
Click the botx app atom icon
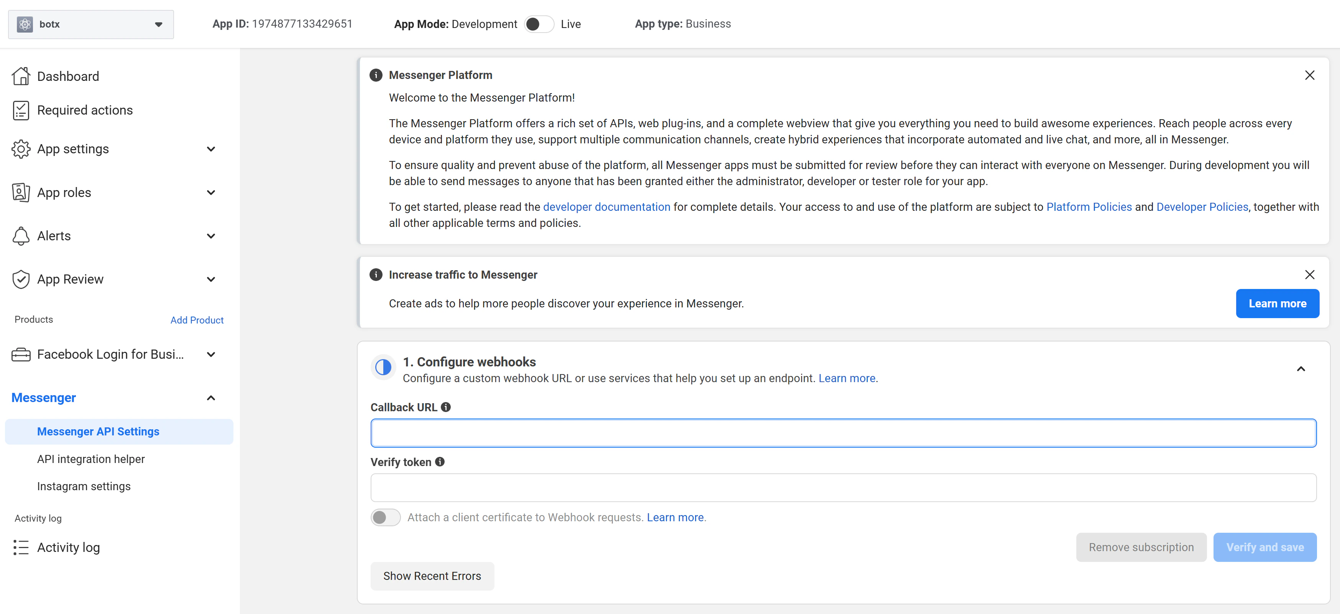pos(25,25)
